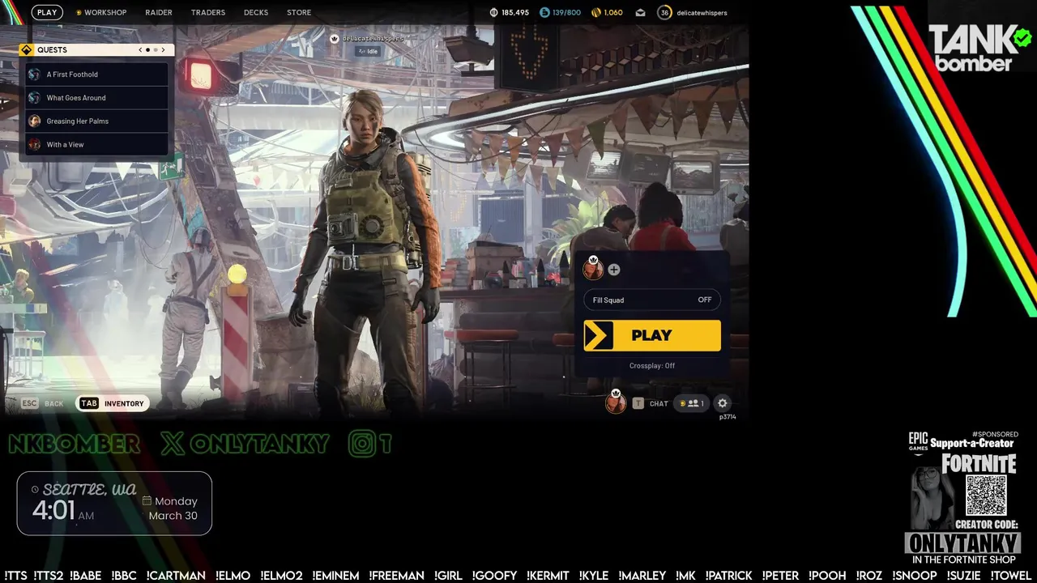Go to previous quests page arrow
The height and width of the screenshot is (583, 1037).
click(x=140, y=49)
